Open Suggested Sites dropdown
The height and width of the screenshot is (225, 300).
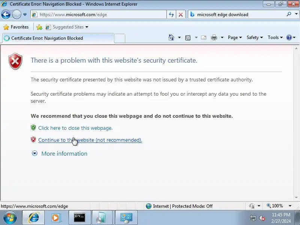tap(67, 27)
